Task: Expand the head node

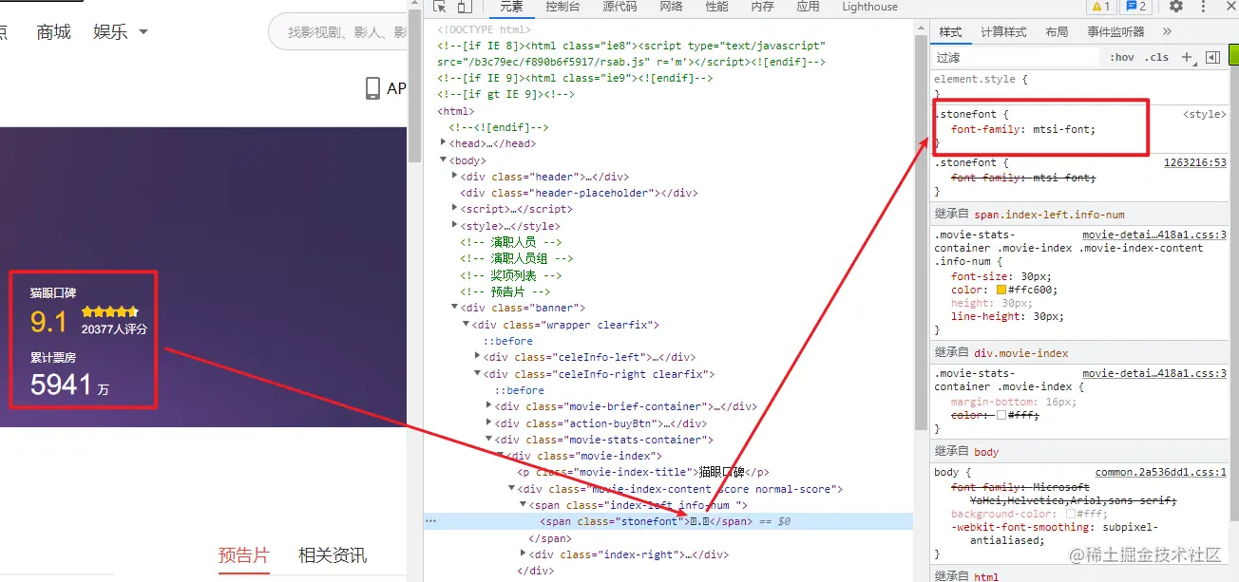Action: tap(444, 142)
